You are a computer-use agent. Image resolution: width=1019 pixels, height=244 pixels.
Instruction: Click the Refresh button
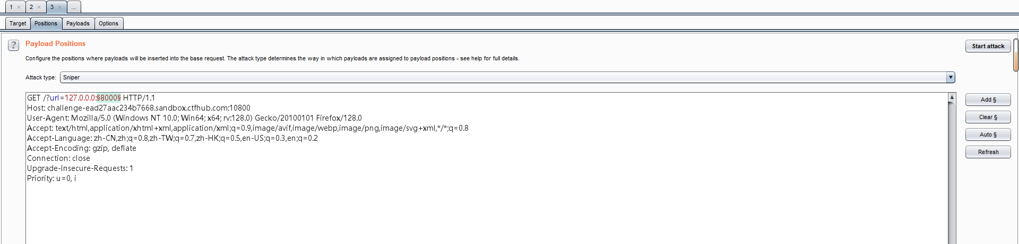click(x=988, y=152)
